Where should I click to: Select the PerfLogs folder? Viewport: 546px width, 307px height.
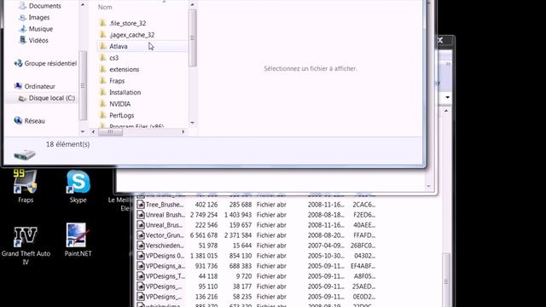click(117, 115)
